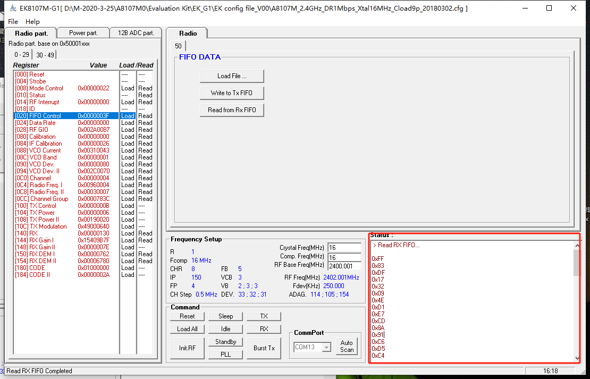Select the 50 sub-tab

(178, 46)
